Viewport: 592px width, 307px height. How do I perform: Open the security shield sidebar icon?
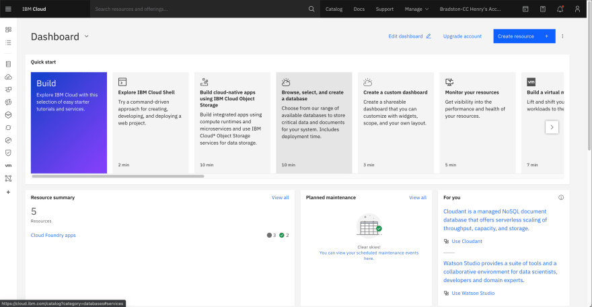click(x=8, y=153)
